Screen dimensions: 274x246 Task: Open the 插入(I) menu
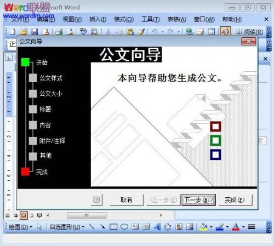[x=98, y=19]
